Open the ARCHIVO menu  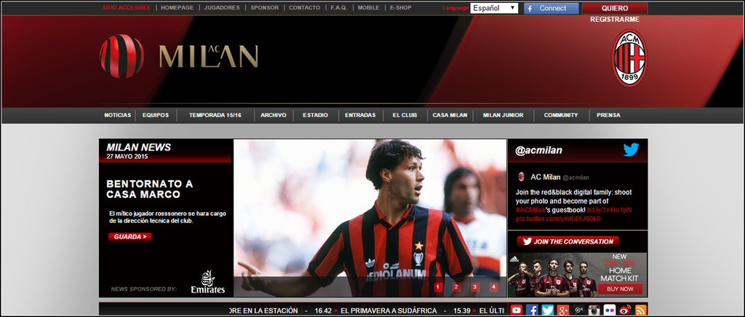coord(274,116)
